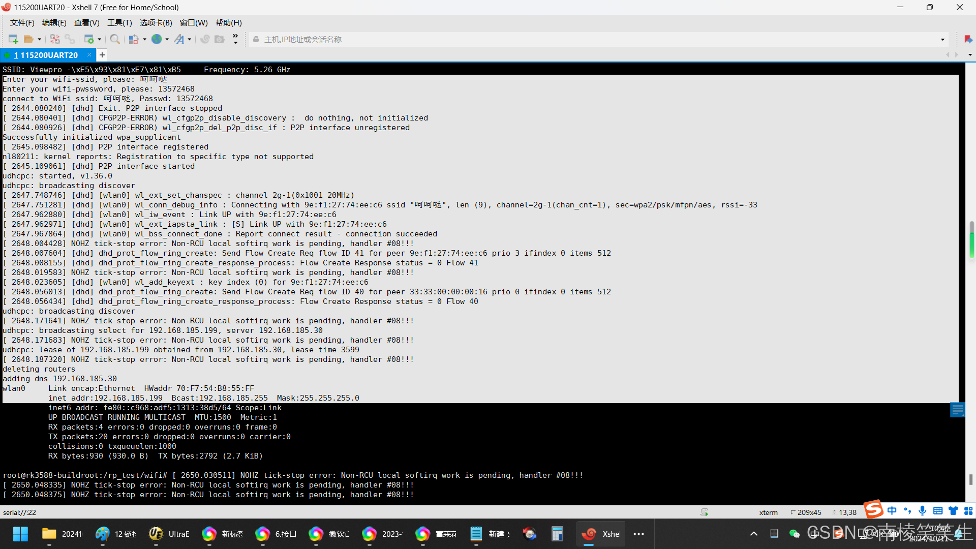Open the 文件(F) menu

point(22,23)
